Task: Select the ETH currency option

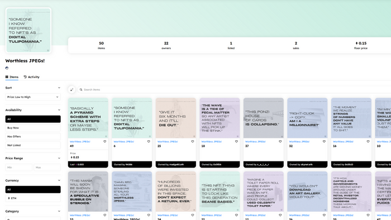Action: pyautogui.click(x=33, y=198)
